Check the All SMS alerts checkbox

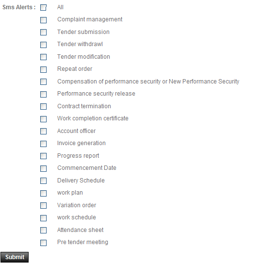(43, 8)
